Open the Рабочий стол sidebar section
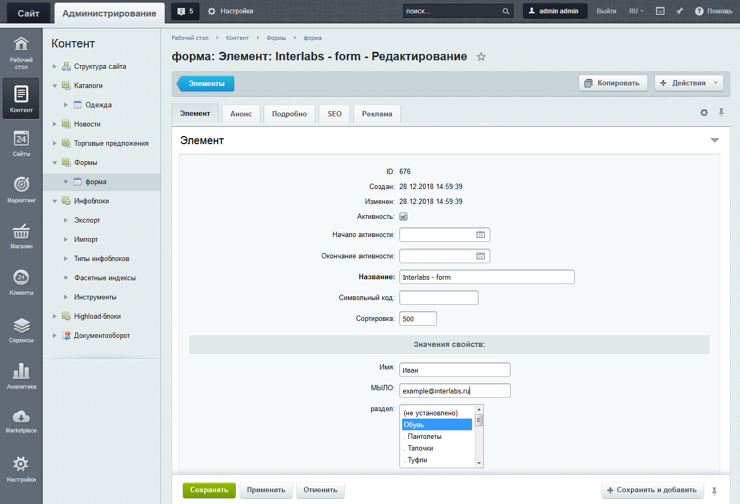740x504 pixels. click(21, 53)
